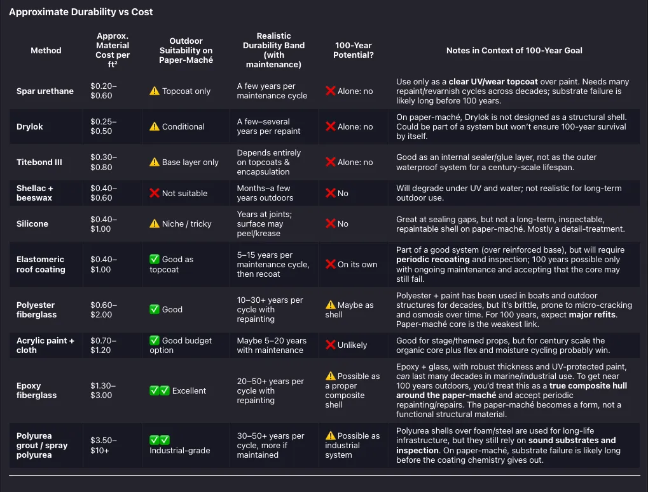
Task: Click the warning icon next to "Conditional"
Action: (x=155, y=127)
